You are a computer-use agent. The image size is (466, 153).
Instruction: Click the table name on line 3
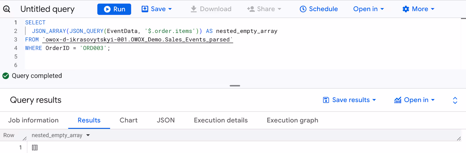(138, 40)
